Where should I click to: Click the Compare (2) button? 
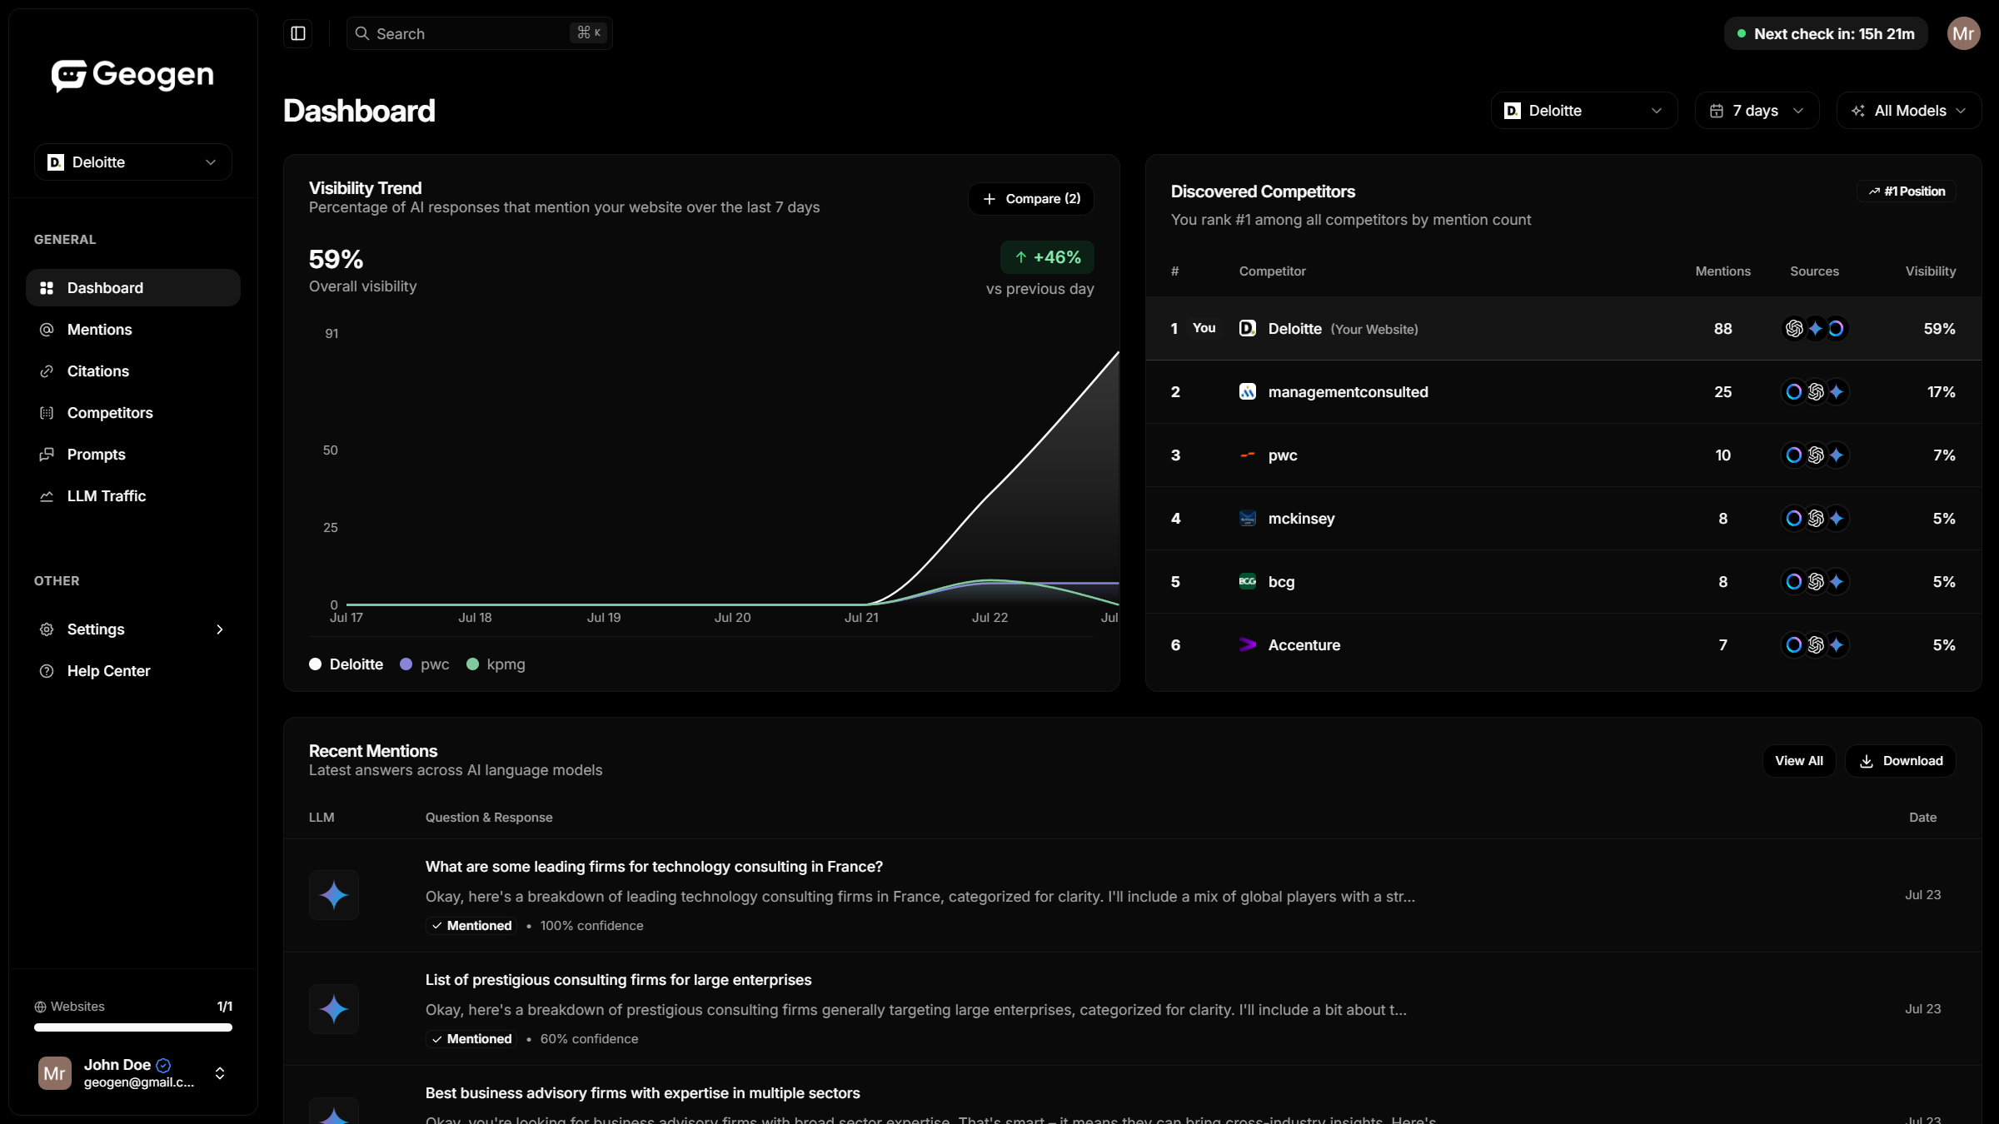[x=1031, y=199]
